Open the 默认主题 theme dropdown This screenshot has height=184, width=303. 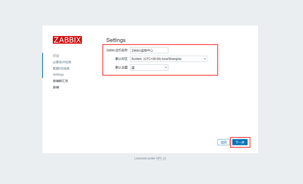pos(149,68)
